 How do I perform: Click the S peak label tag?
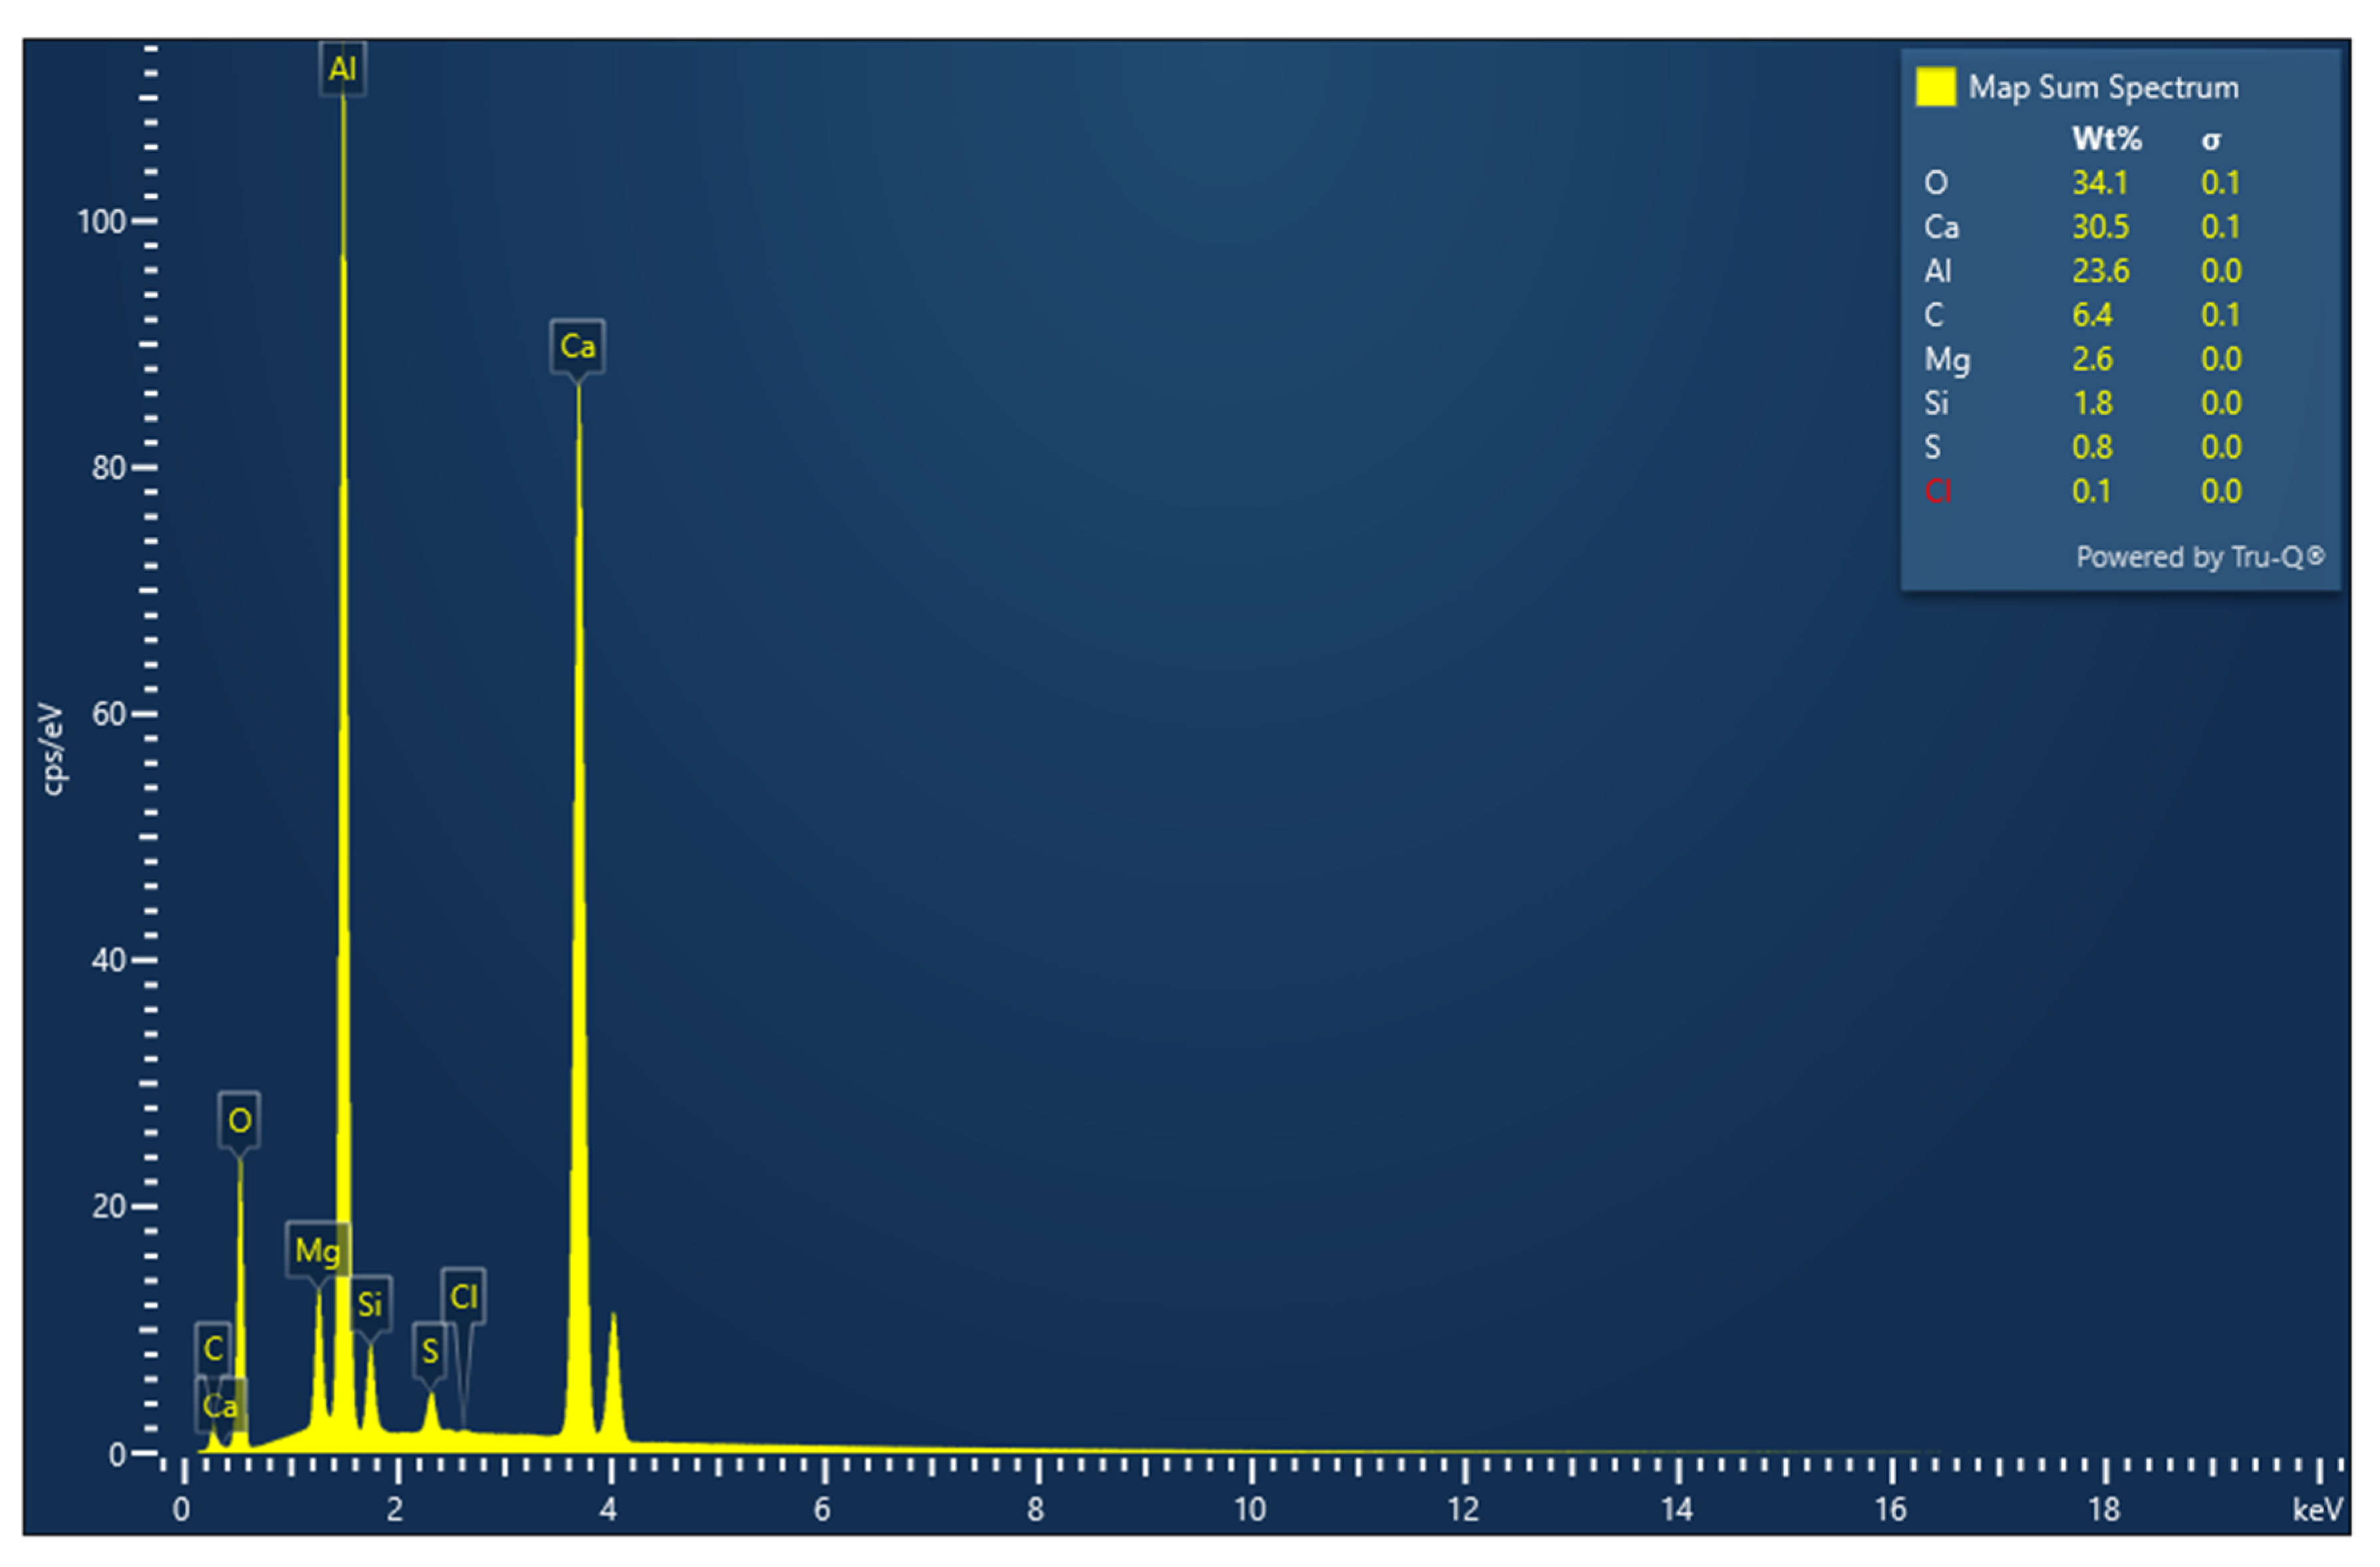pyautogui.click(x=430, y=1351)
